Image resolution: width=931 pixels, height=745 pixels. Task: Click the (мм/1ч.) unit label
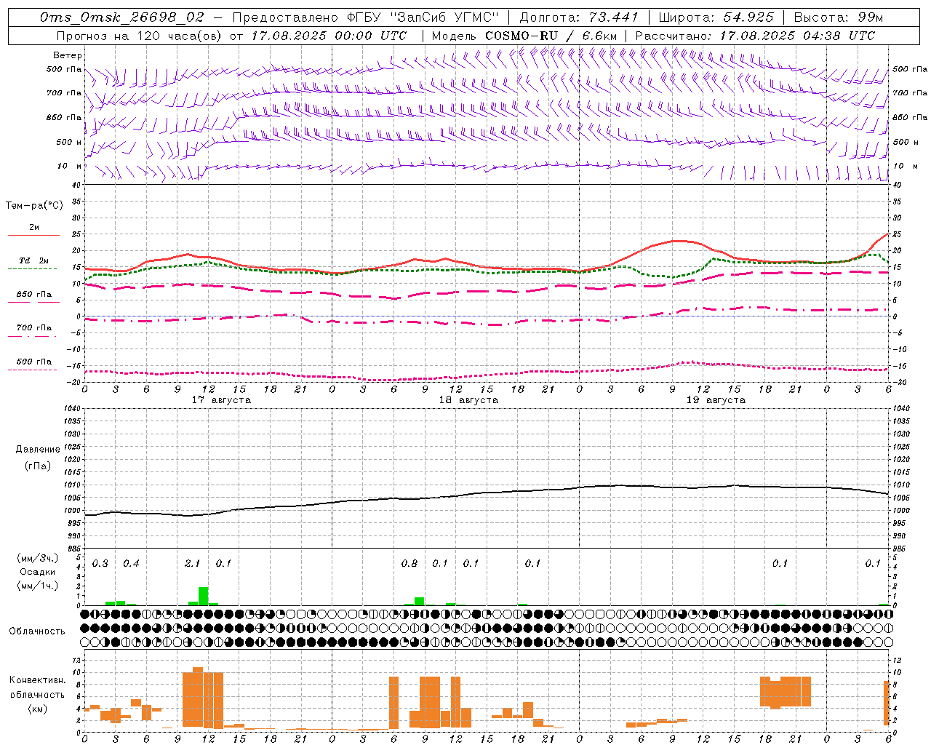[x=38, y=586]
